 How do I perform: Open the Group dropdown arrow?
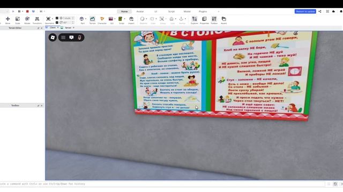tap(166, 19)
